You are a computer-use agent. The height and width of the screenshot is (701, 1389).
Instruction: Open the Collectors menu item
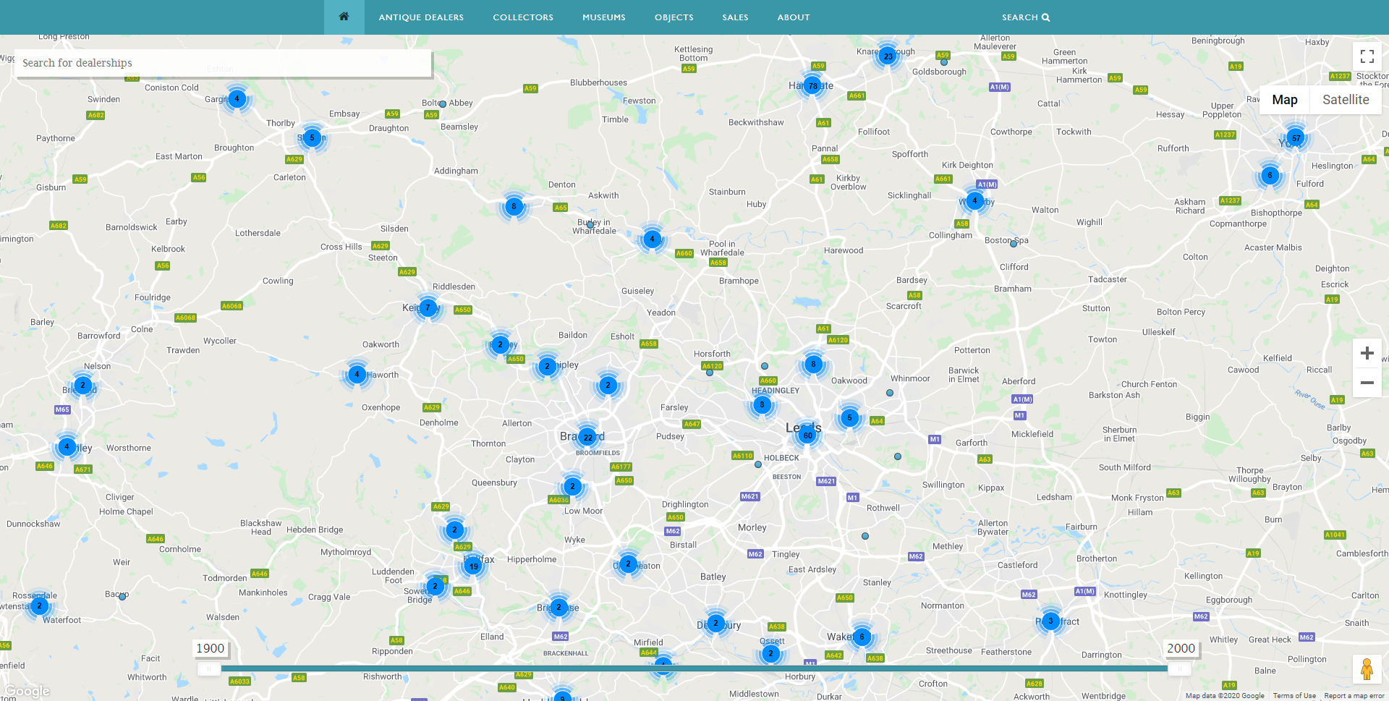click(523, 17)
